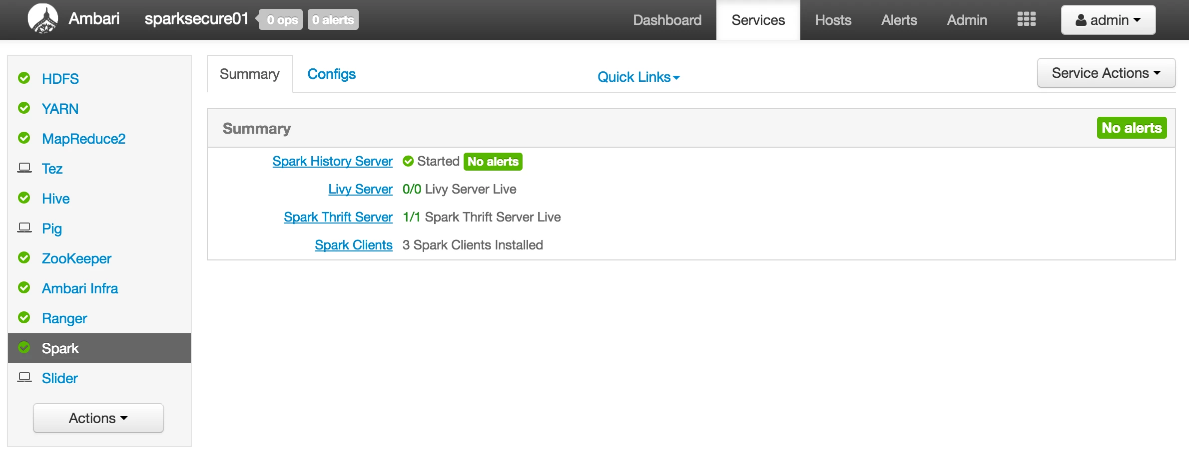Click the Started status check icon
The image size is (1189, 455).
[x=408, y=161]
